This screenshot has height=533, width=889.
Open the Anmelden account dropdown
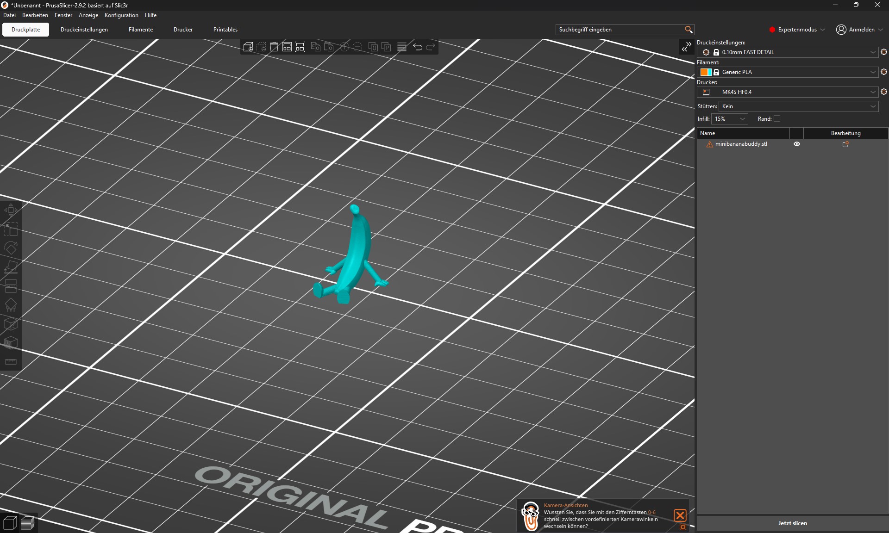860,30
